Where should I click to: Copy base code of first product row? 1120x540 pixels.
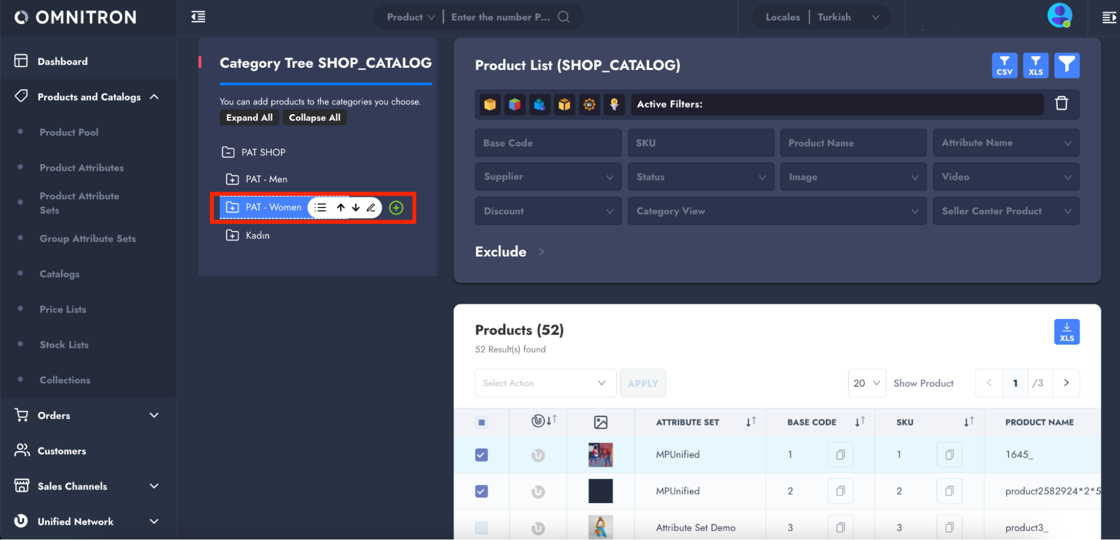point(840,455)
